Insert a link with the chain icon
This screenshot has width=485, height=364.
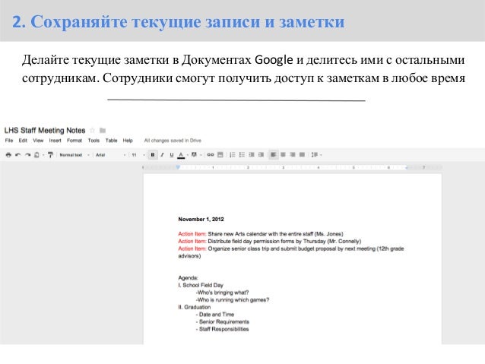click(x=211, y=154)
